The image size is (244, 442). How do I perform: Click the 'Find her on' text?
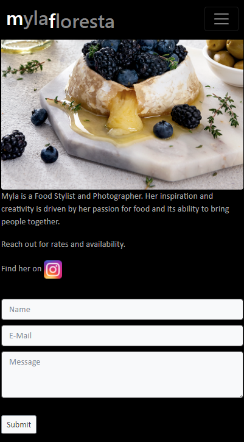pos(21,269)
